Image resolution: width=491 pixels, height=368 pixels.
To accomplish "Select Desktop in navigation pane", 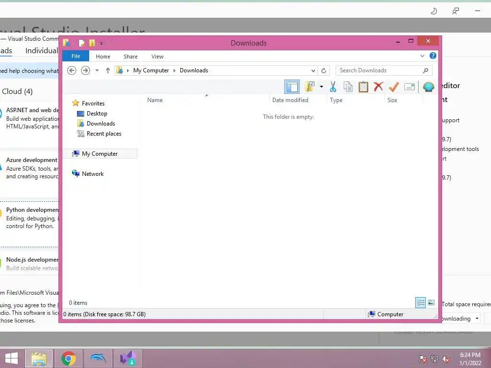I will (x=92, y=113).
